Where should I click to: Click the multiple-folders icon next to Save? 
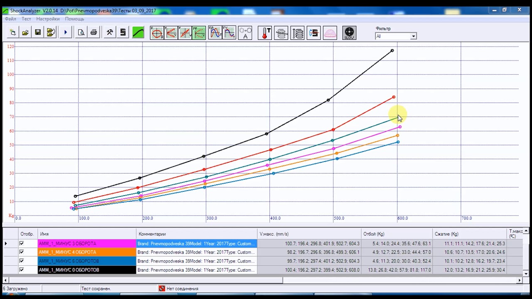click(x=51, y=32)
